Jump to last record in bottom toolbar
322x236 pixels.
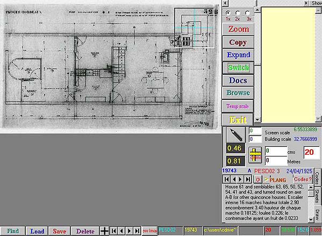137,231
